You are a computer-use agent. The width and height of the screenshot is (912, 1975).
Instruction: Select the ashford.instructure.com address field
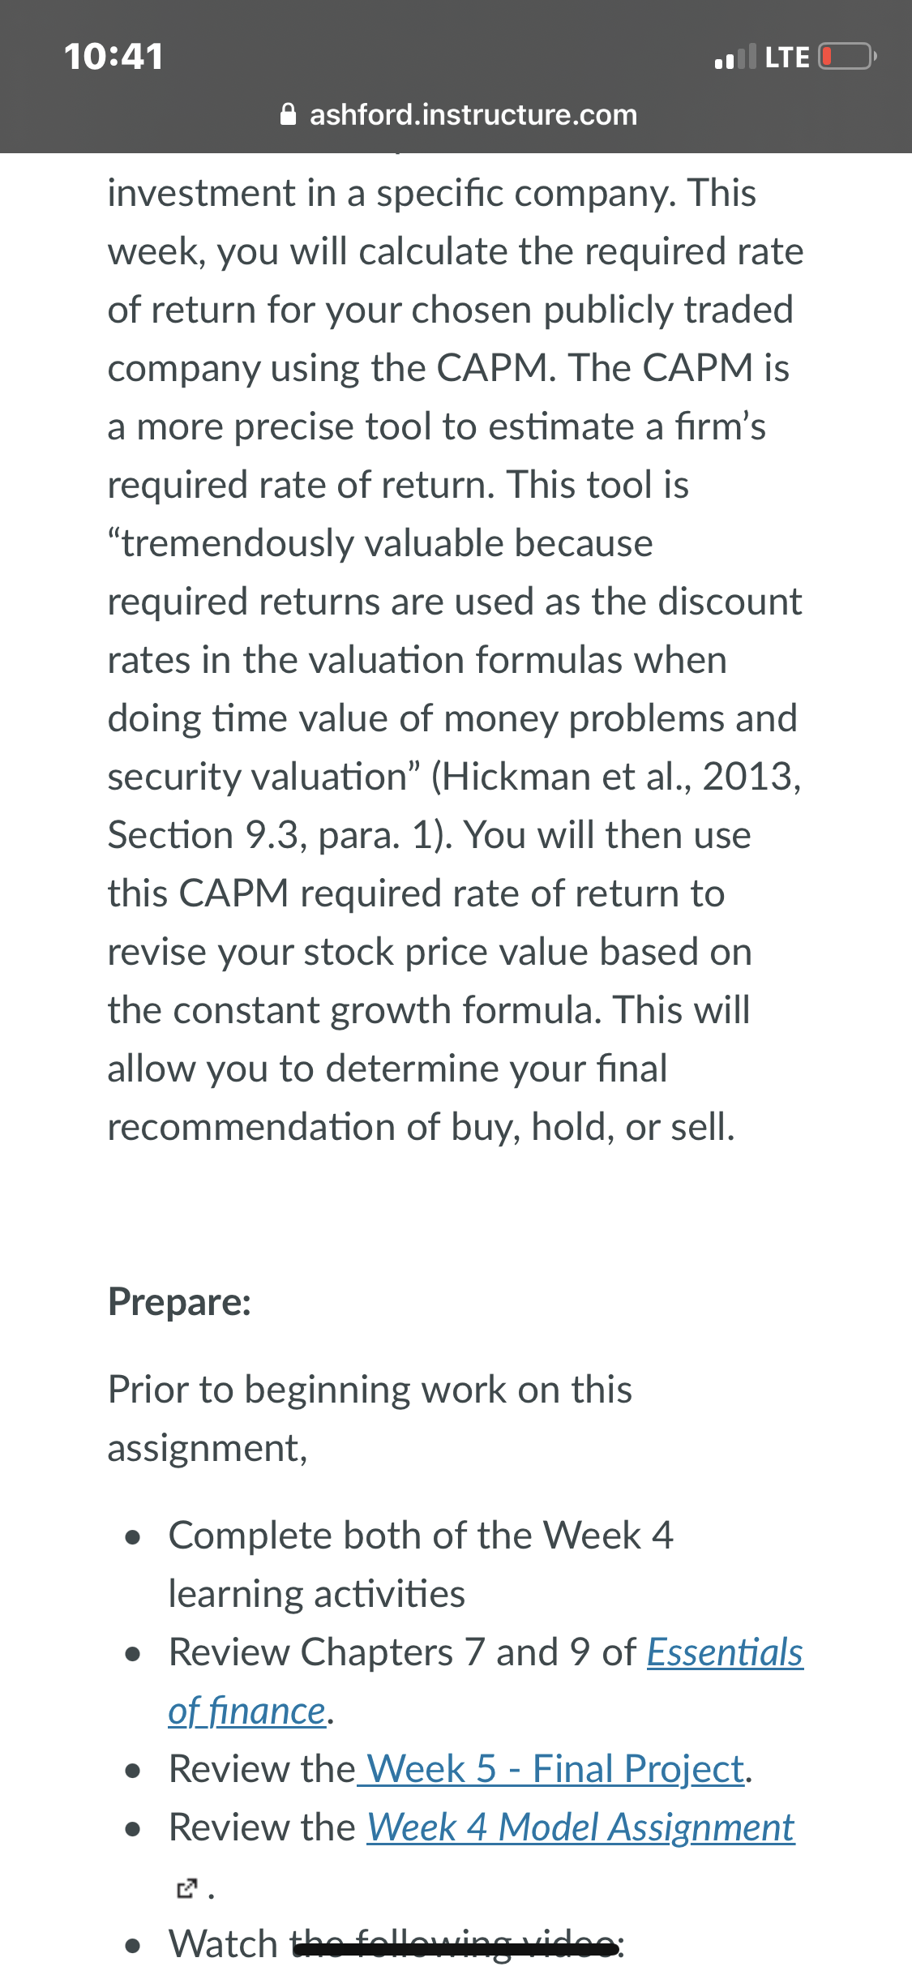click(458, 114)
